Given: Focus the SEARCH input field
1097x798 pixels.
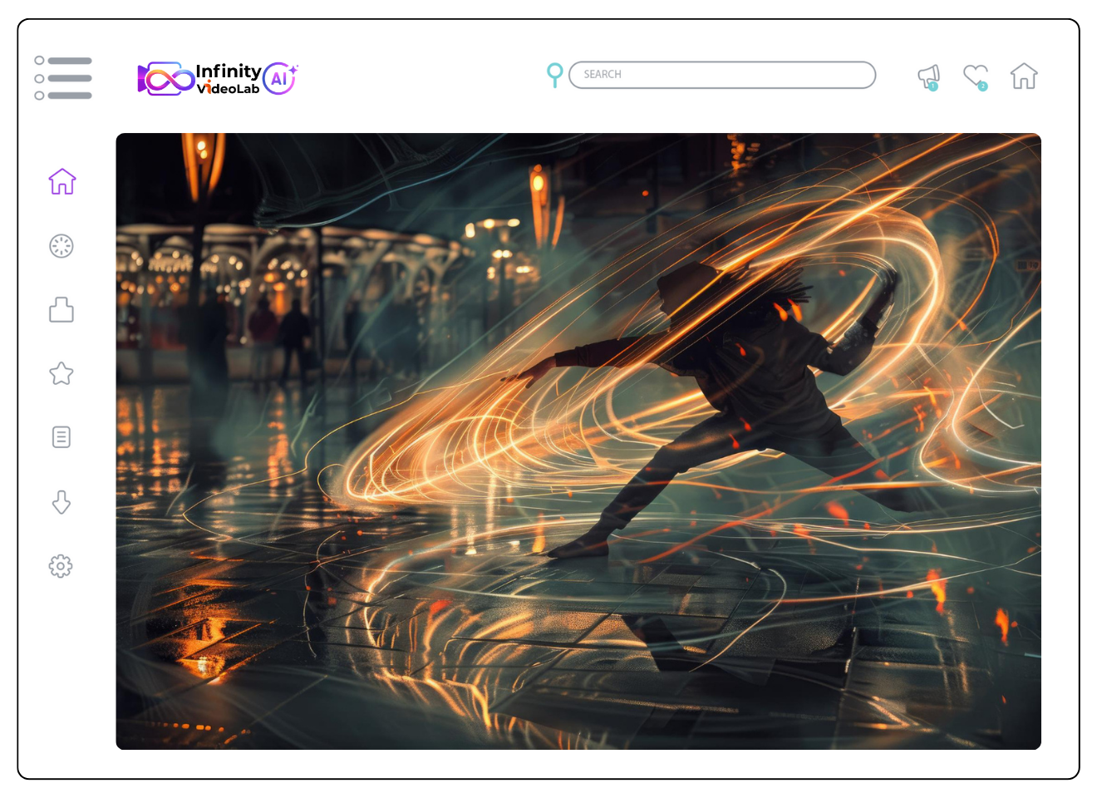Looking at the screenshot, I should click(722, 75).
